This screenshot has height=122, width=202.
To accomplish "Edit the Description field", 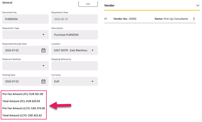I will click(74, 35).
